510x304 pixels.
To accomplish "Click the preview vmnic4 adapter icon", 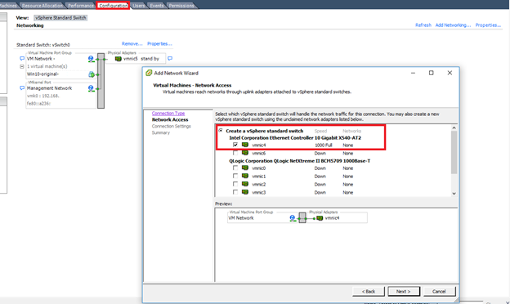I will click(x=320, y=218).
